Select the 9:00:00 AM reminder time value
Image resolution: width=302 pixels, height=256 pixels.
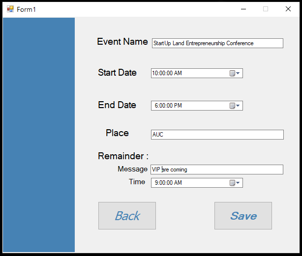point(168,183)
